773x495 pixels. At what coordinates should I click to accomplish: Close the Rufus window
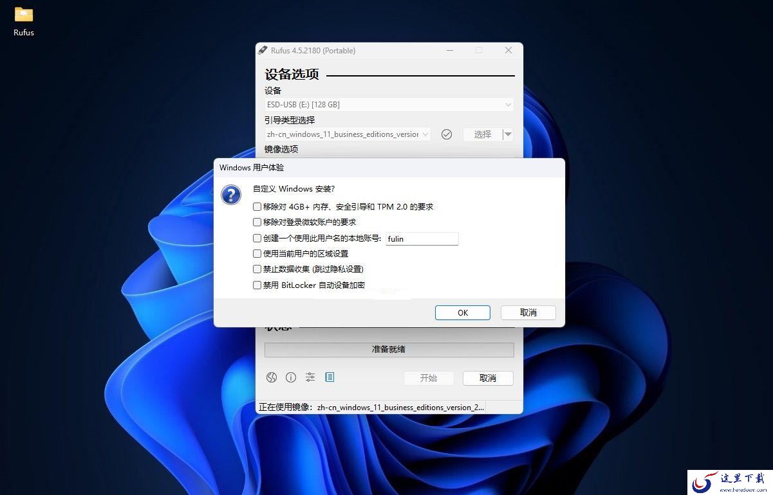pyautogui.click(x=508, y=50)
